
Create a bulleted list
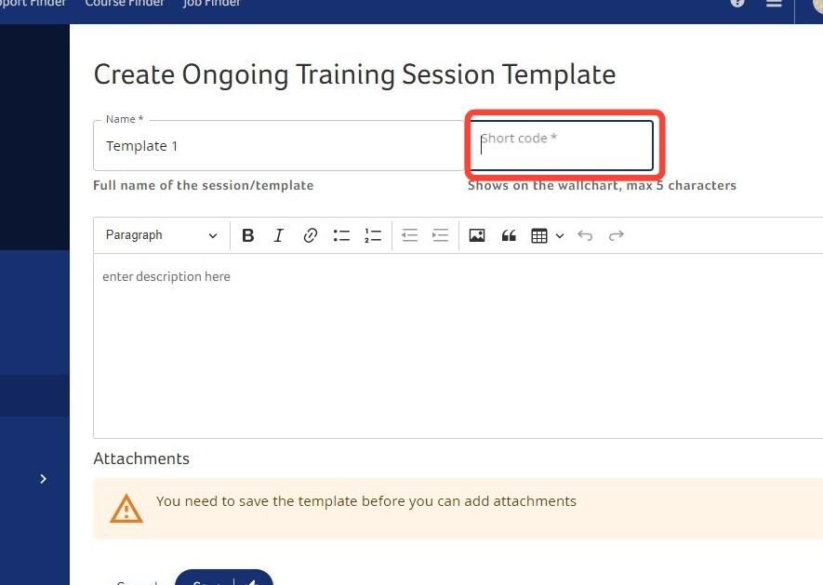pos(341,235)
